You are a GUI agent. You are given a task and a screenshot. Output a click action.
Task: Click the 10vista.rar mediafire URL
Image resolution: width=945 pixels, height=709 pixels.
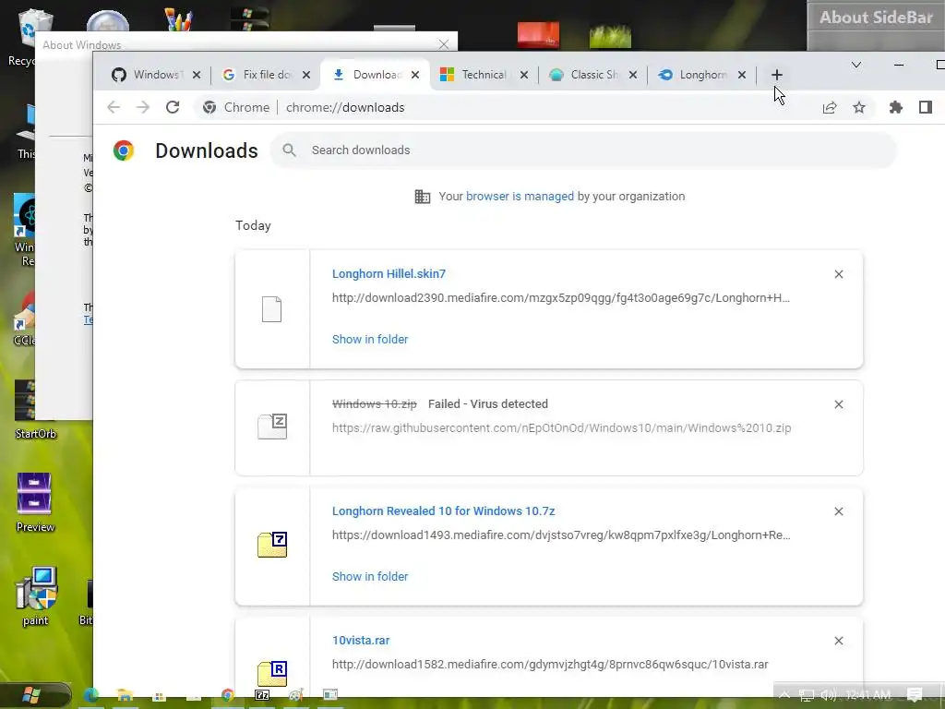(x=550, y=665)
